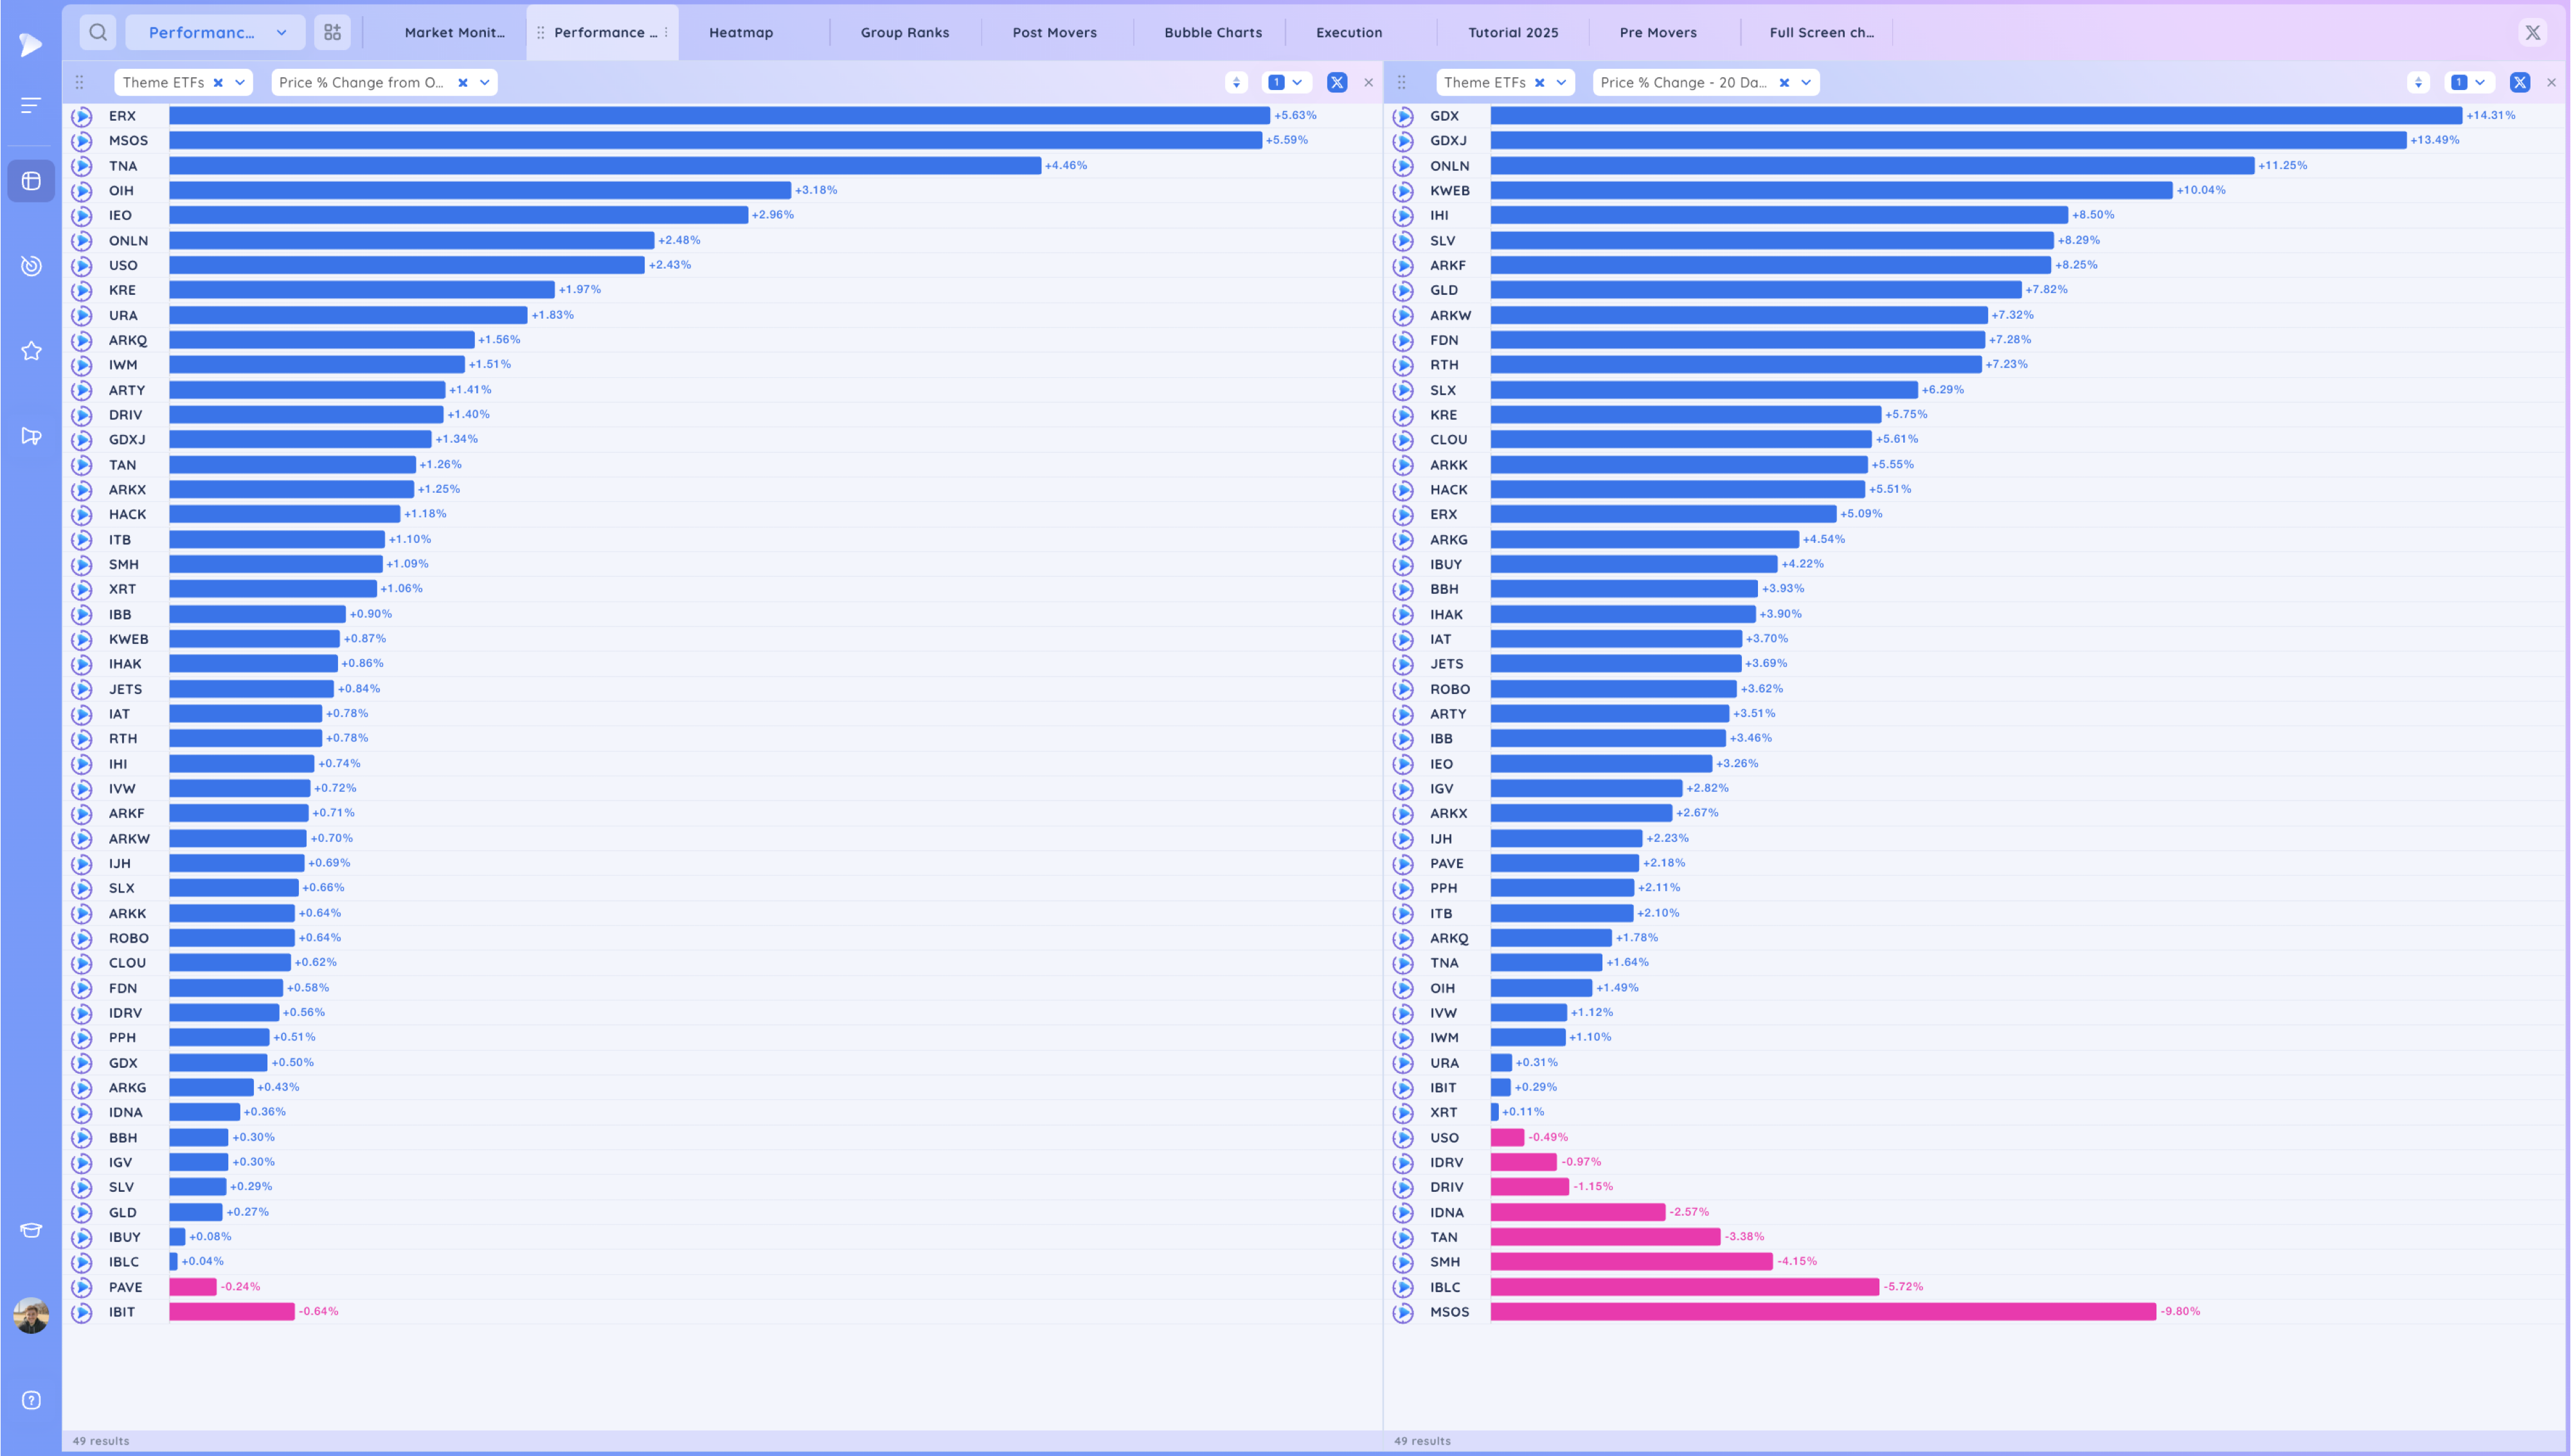The image size is (2571, 1456).
Task: Click the add widget grid icon
Action: pyautogui.click(x=332, y=32)
